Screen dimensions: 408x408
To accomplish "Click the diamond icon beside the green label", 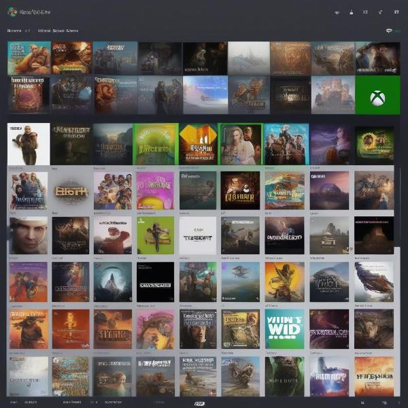I will click(x=389, y=31).
